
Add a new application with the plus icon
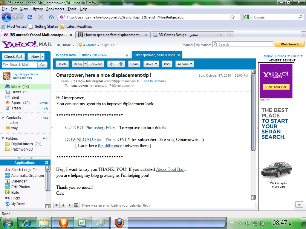click(x=46, y=163)
